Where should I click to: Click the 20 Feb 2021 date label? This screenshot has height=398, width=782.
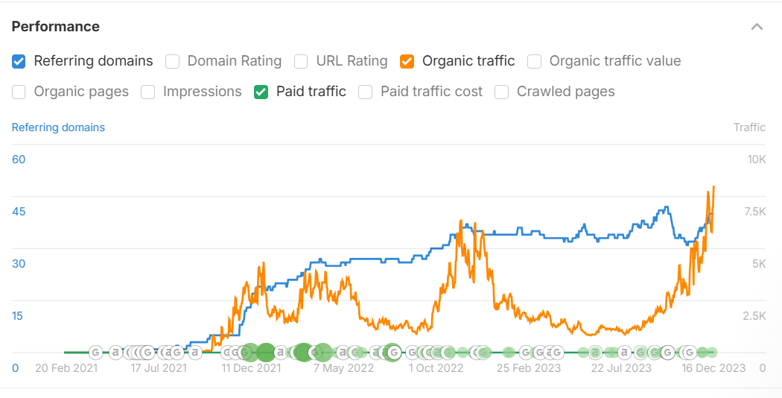[x=66, y=368]
